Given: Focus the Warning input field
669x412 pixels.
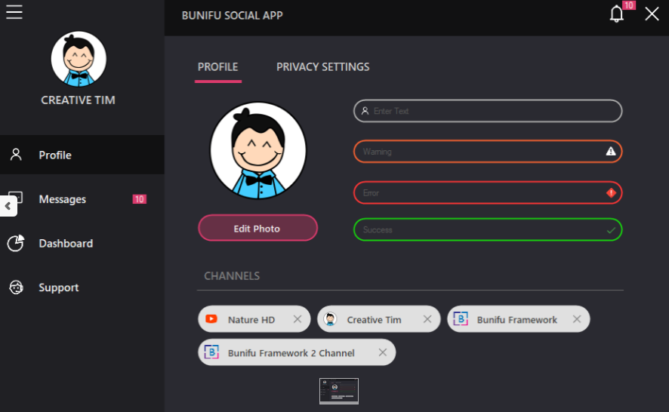Looking at the screenshot, I should coord(488,152).
